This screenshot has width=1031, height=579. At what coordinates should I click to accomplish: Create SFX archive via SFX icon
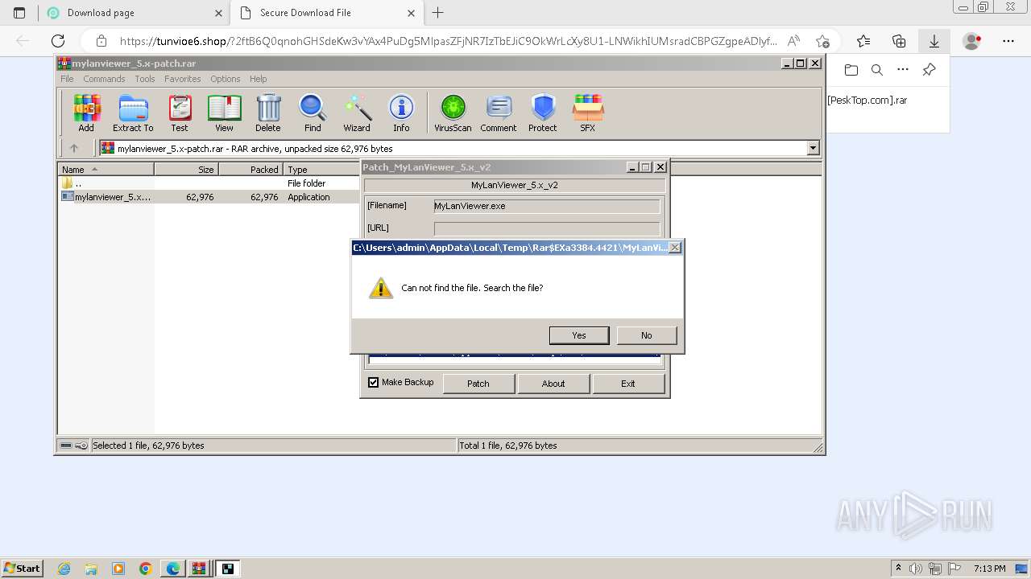588,113
